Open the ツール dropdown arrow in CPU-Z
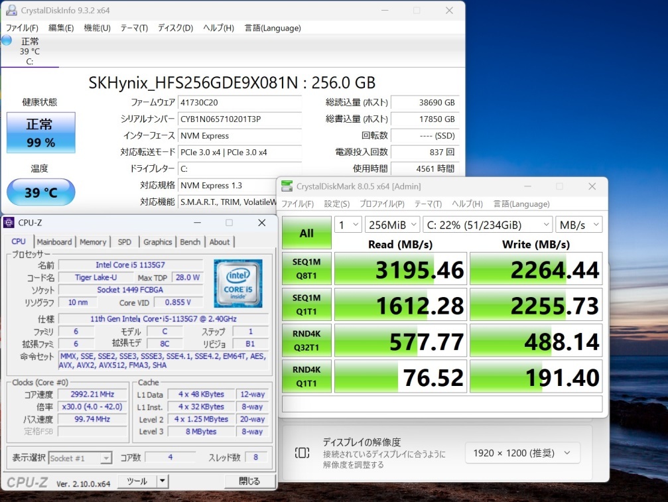The height and width of the screenshot is (502, 668). coord(163,481)
